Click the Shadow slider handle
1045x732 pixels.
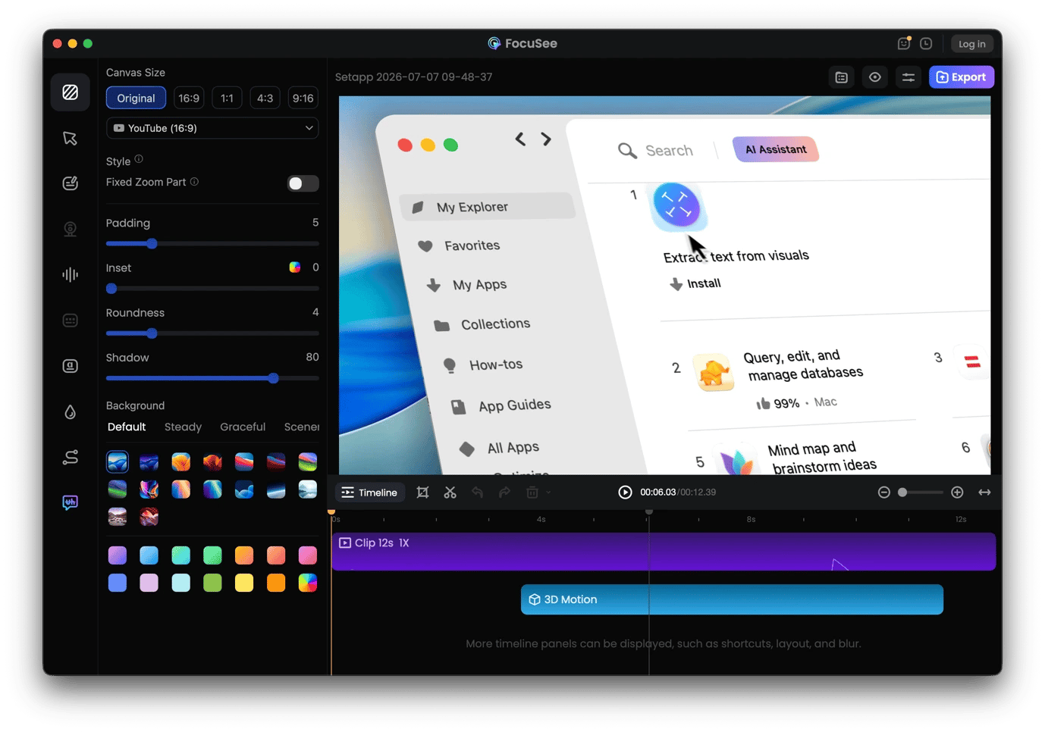tap(273, 378)
